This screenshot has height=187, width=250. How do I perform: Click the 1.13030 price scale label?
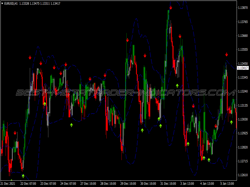click(x=243, y=119)
